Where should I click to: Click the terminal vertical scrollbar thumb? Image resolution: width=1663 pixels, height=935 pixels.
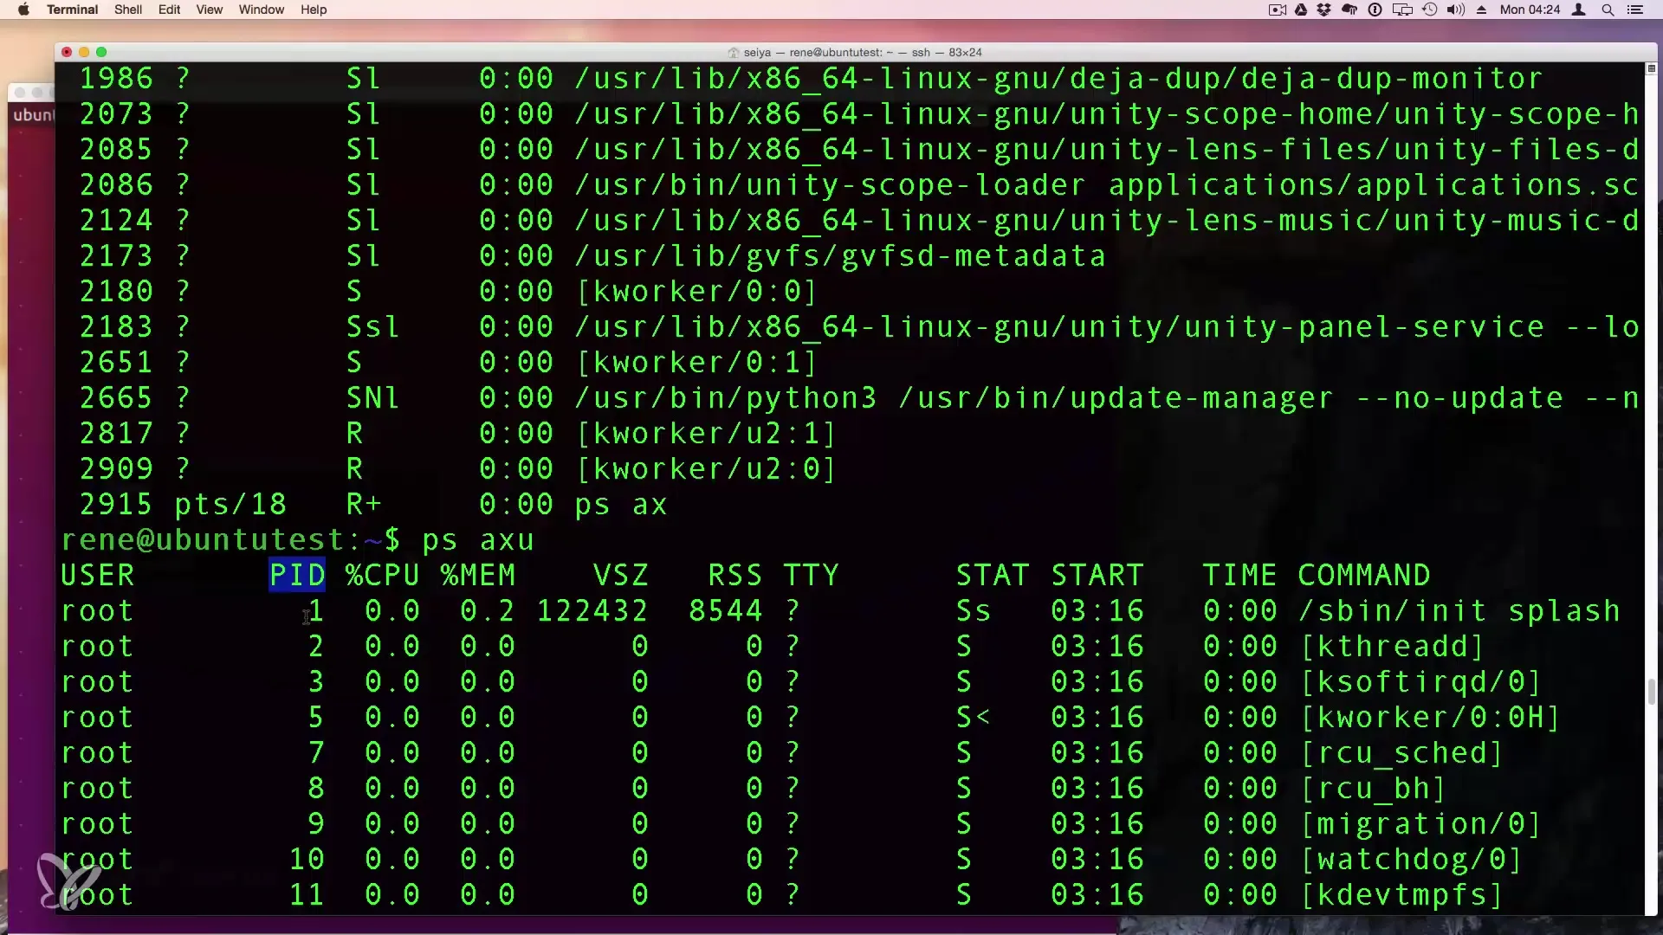point(1651,692)
